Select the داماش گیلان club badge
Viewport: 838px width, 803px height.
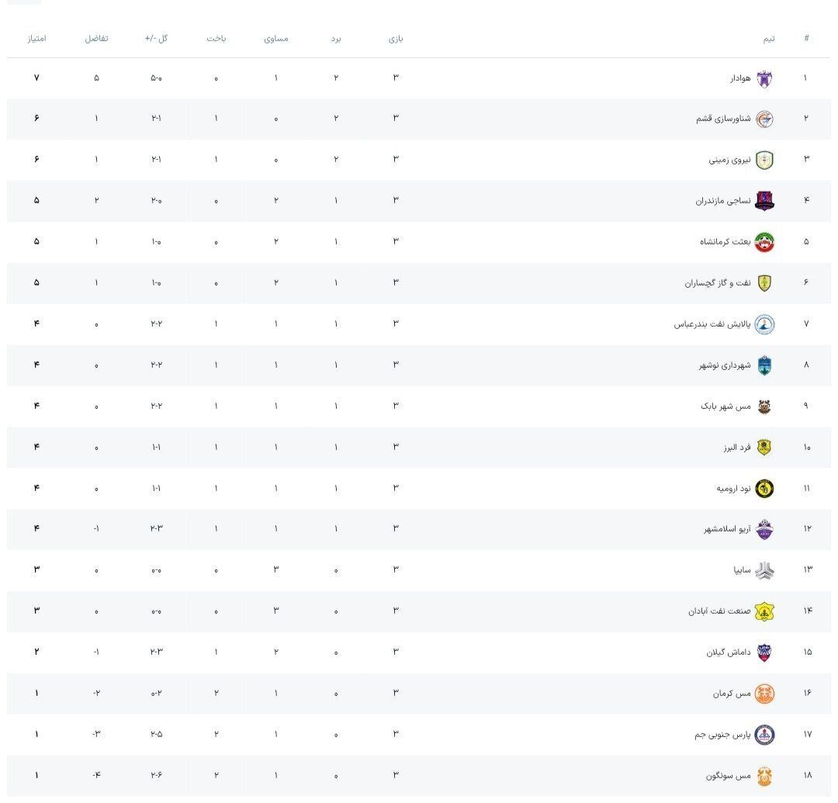(764, 652)
